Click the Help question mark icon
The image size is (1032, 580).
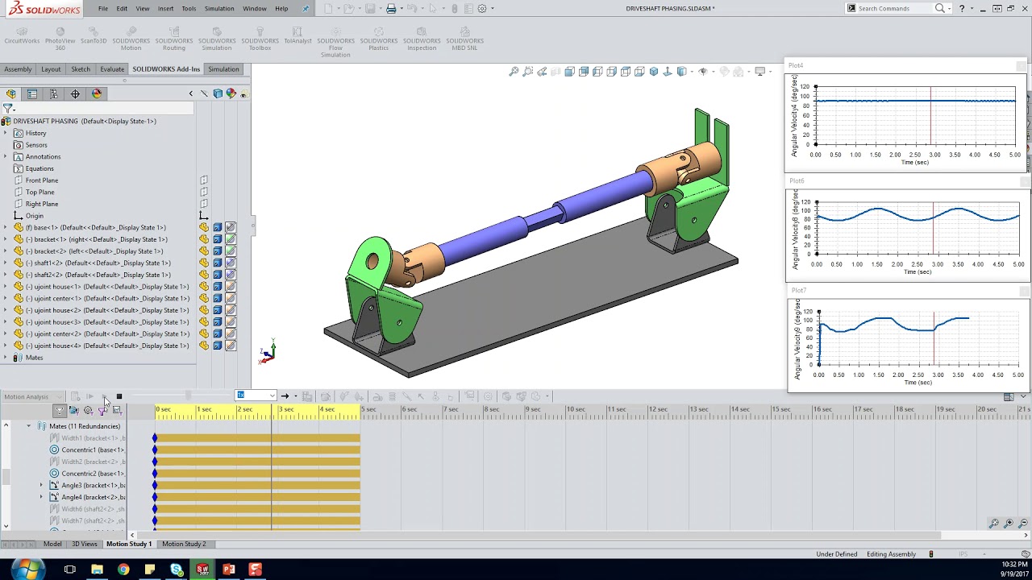[x=962, y=8]
